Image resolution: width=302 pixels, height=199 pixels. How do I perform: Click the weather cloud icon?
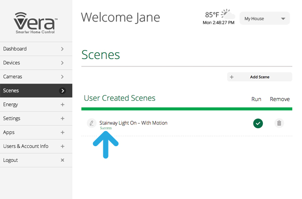click(227, 14)
